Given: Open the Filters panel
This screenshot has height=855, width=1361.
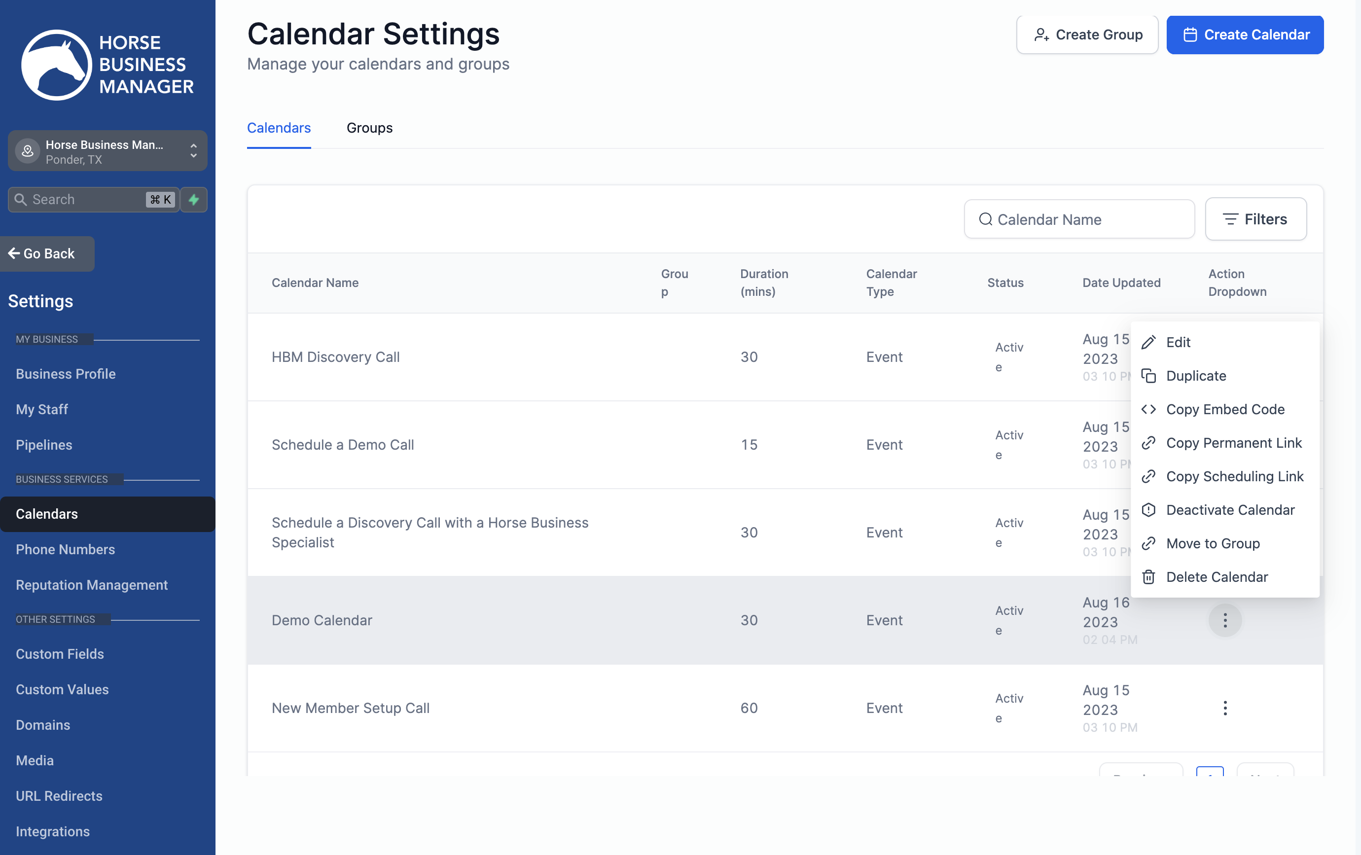Looking at the screenshot, I should pyautogui.click(x=1255, y=219).
